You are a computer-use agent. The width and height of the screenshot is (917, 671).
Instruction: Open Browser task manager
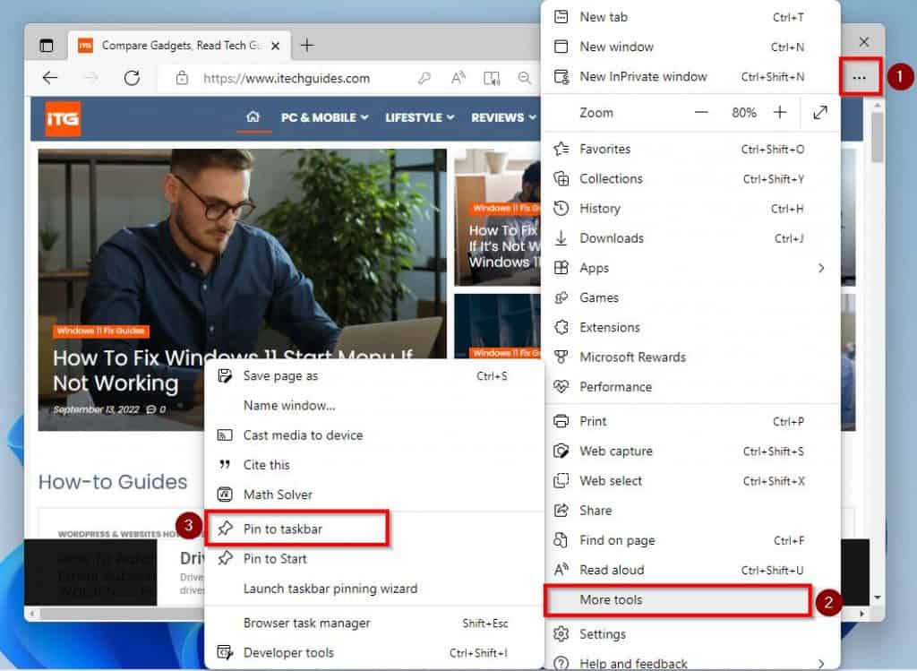[374, 624]
